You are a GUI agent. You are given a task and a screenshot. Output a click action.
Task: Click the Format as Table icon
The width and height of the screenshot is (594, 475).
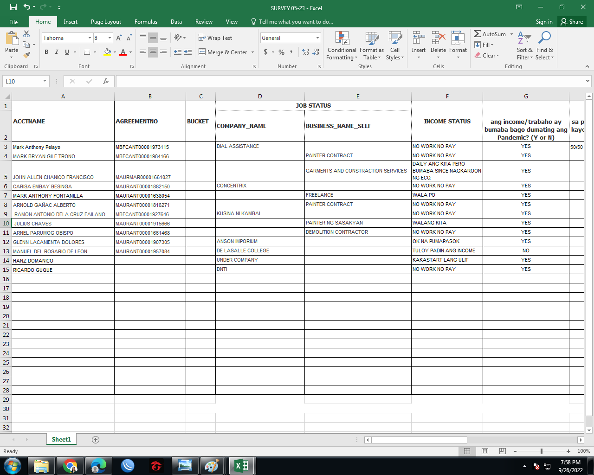tap(372, 38)
